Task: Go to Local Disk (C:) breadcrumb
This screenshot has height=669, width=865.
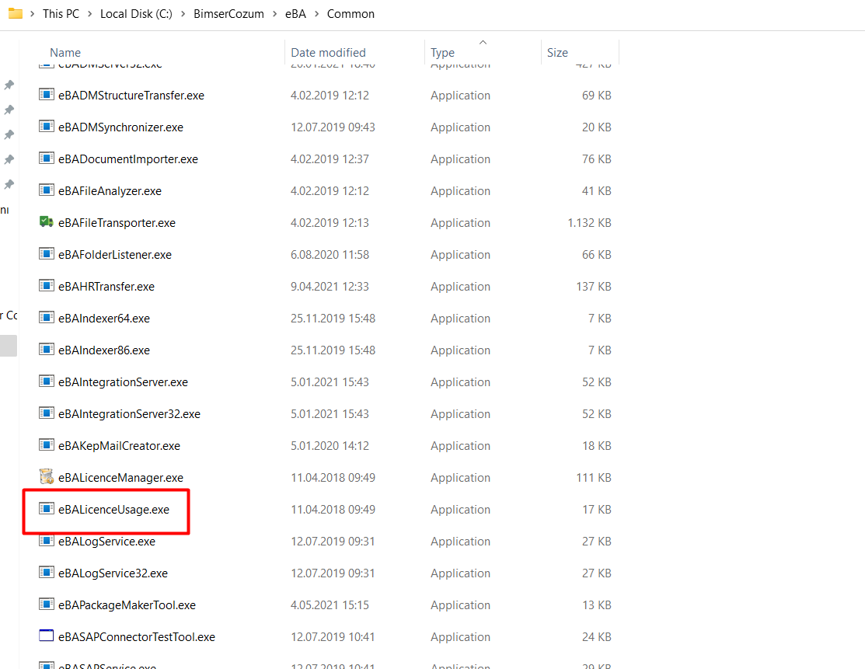Action: [136, 14]
